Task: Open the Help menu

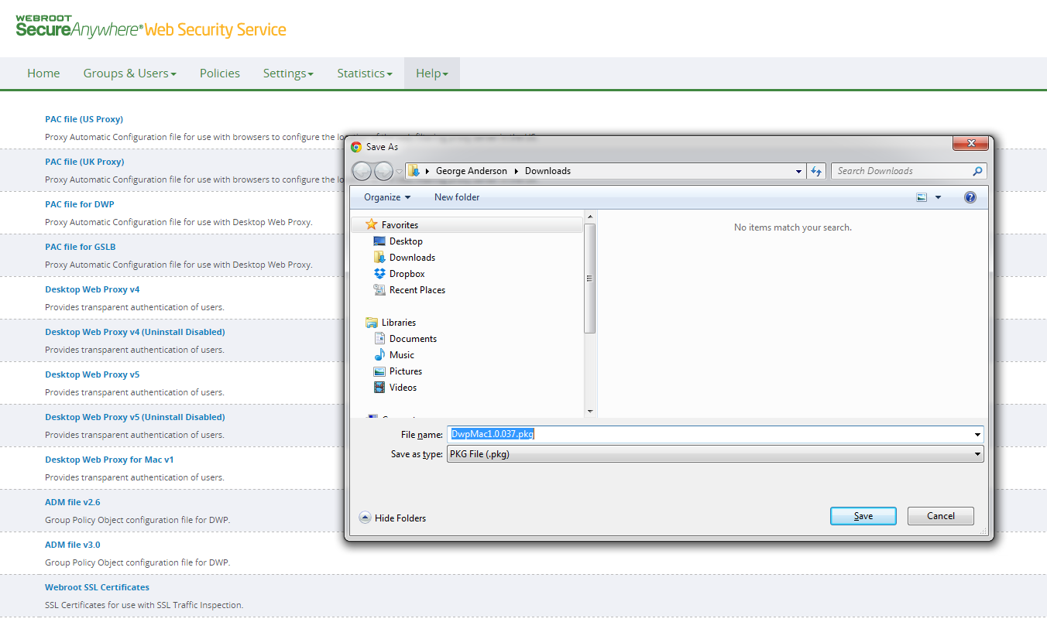Action: coord(432,73)
